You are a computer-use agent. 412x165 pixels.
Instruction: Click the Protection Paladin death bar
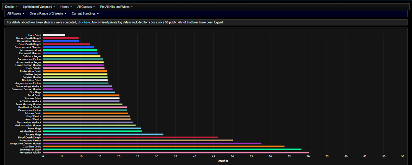click(176, 152)
